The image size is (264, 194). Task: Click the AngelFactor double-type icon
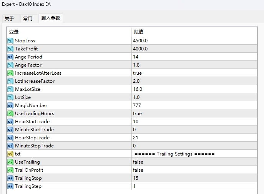point(10,65)
